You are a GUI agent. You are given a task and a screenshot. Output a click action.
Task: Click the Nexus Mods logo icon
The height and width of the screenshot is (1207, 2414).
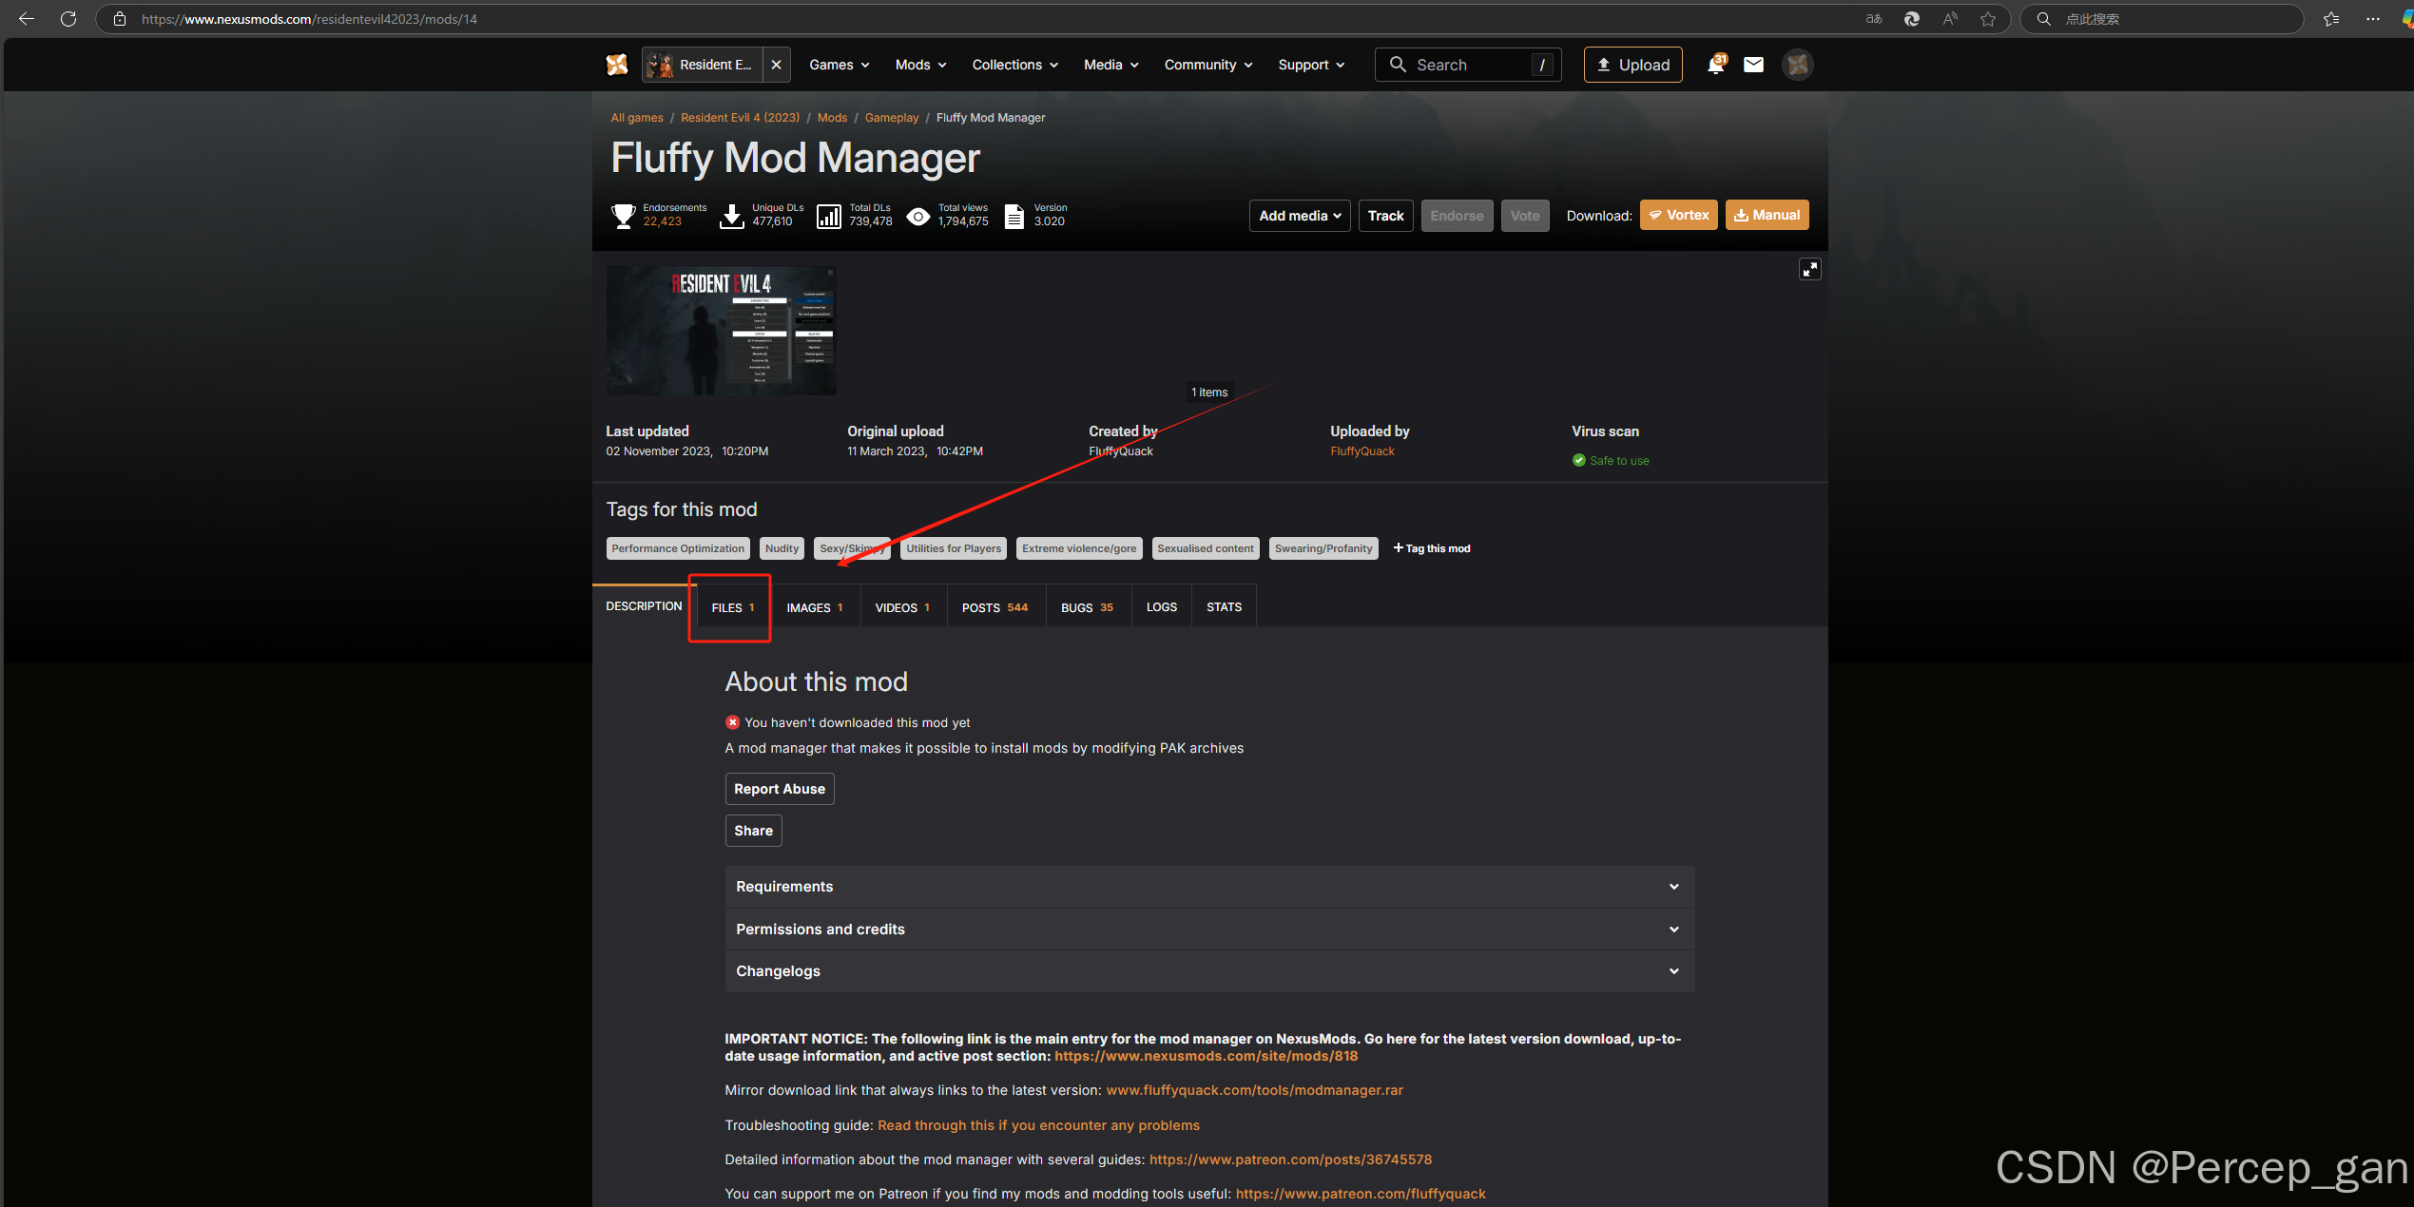click(x=617, y=65)
